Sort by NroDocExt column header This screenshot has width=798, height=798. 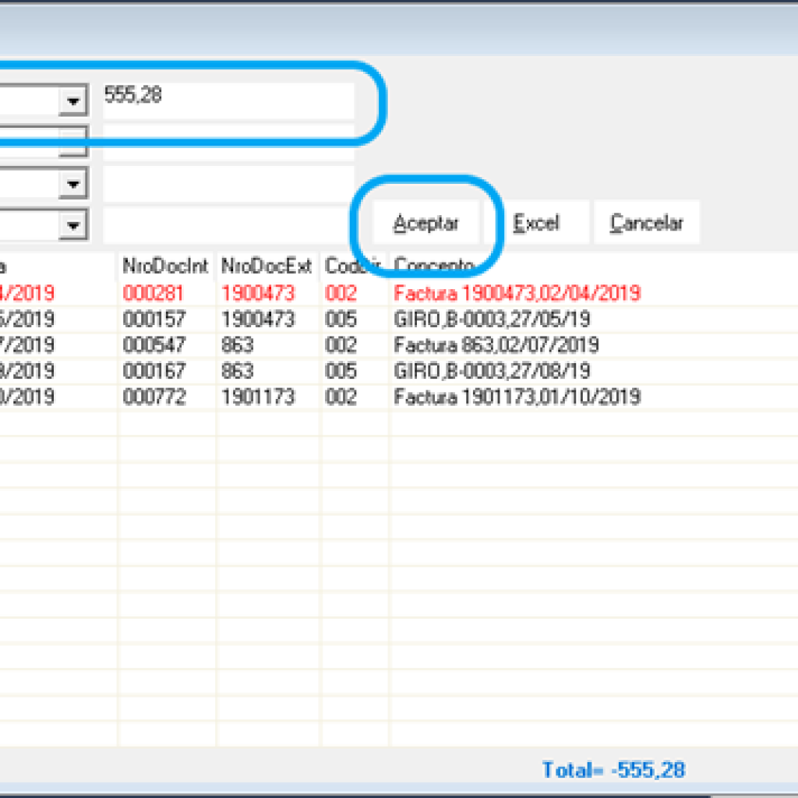coord(267,266)
